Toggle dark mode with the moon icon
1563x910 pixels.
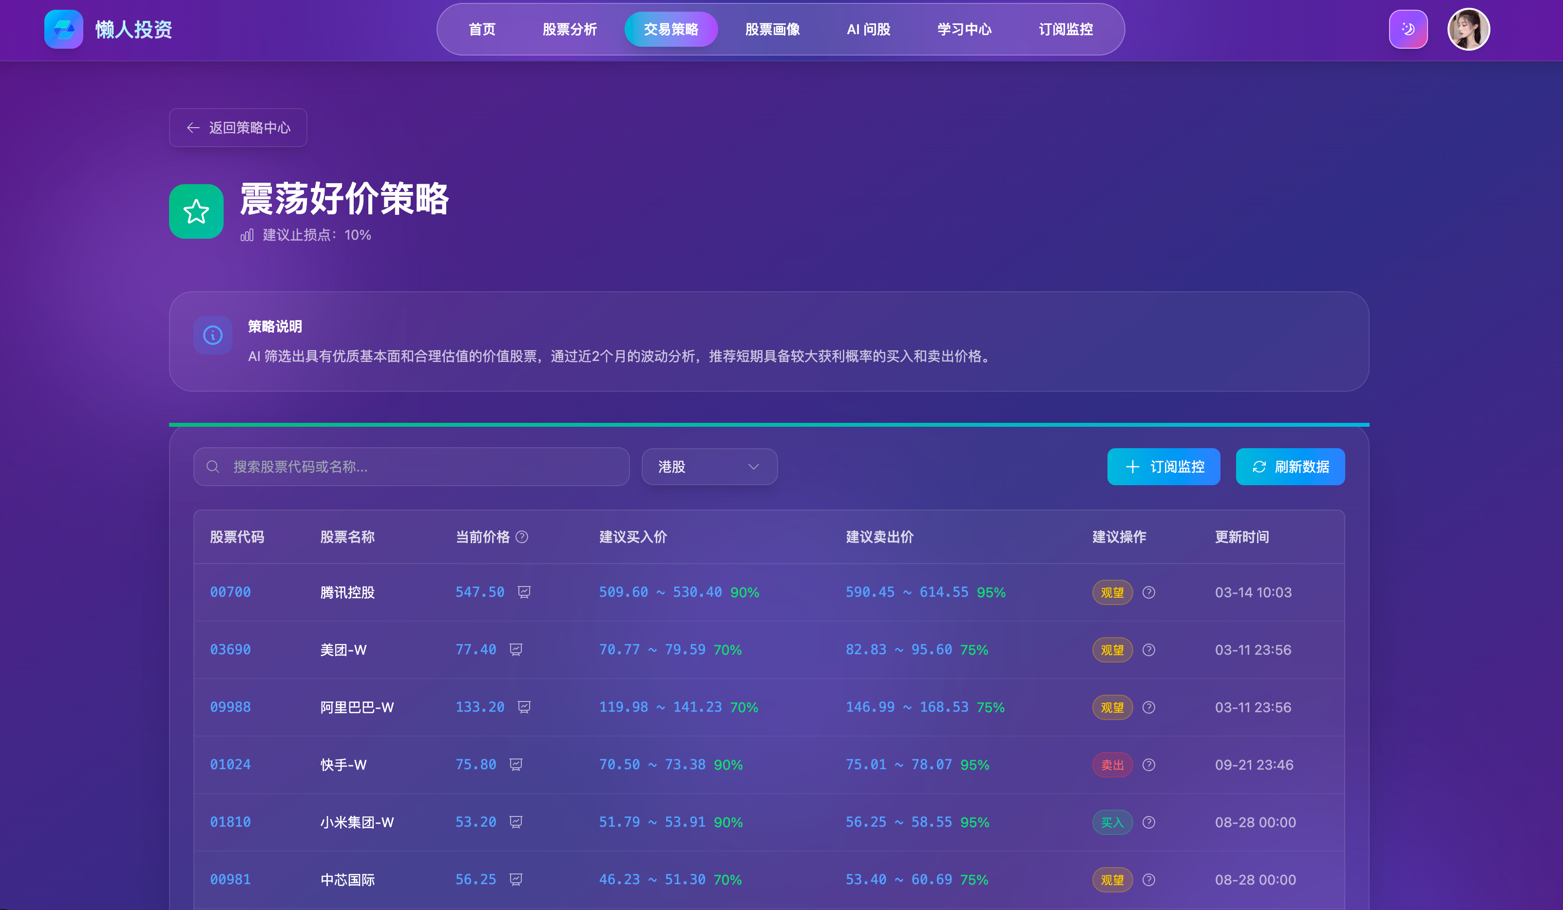pyautogui.click(x=1408, y=29)
